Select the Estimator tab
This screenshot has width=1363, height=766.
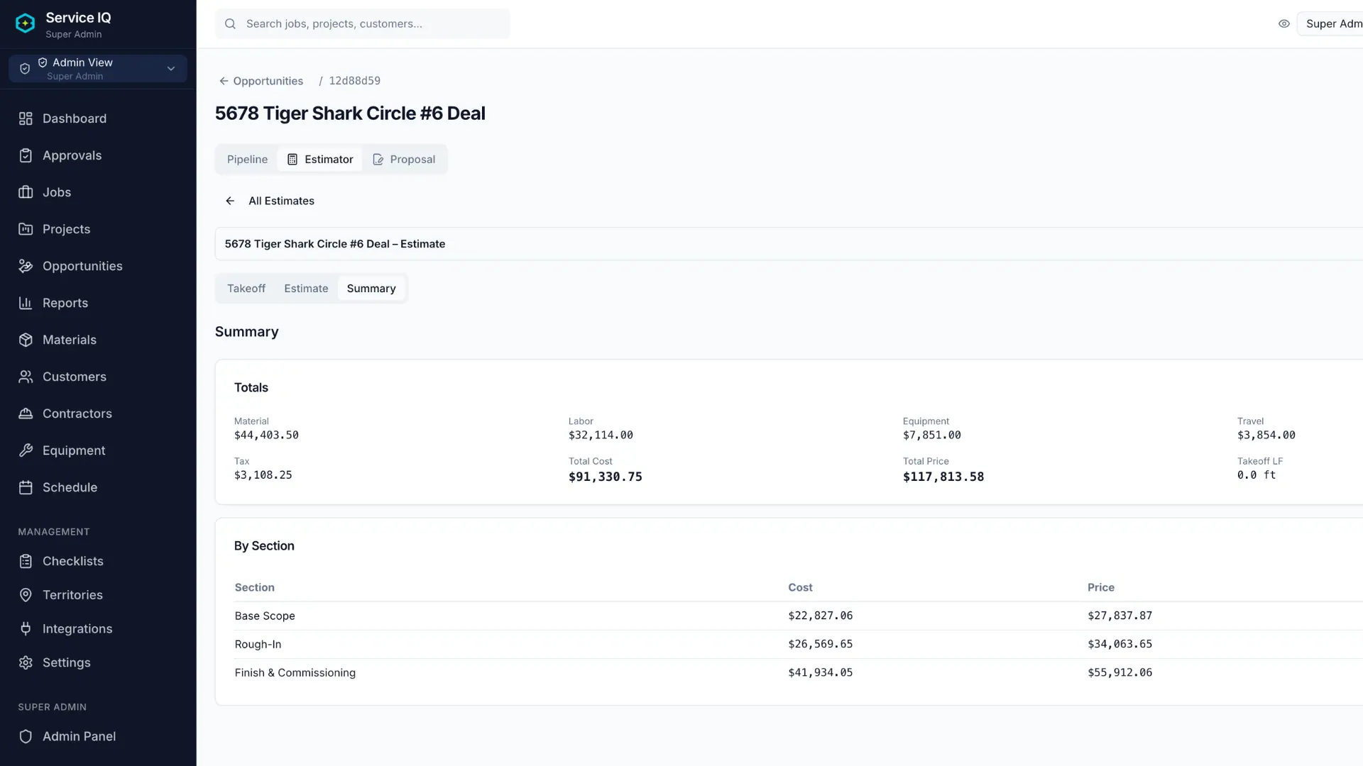tap(320, 160)
